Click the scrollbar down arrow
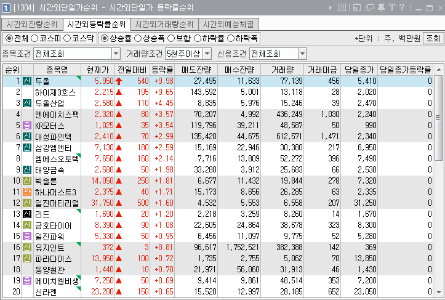Screen dimensions: 445x300 pos(439,292)
